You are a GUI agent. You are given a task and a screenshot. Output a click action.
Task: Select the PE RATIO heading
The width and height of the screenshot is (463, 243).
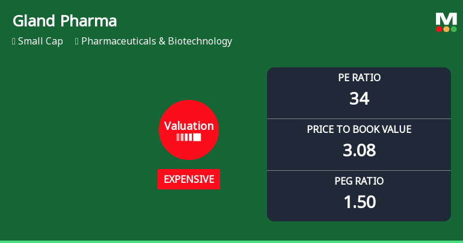(x=359, y=78)
